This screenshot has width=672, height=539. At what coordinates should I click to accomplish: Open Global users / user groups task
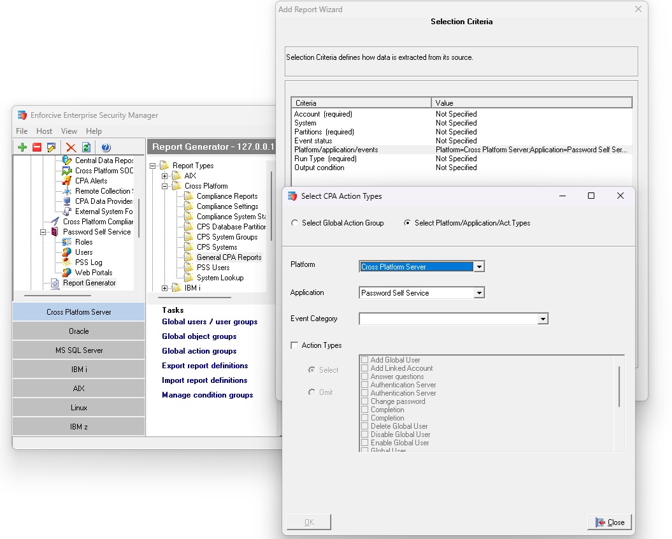pos(210,322)
